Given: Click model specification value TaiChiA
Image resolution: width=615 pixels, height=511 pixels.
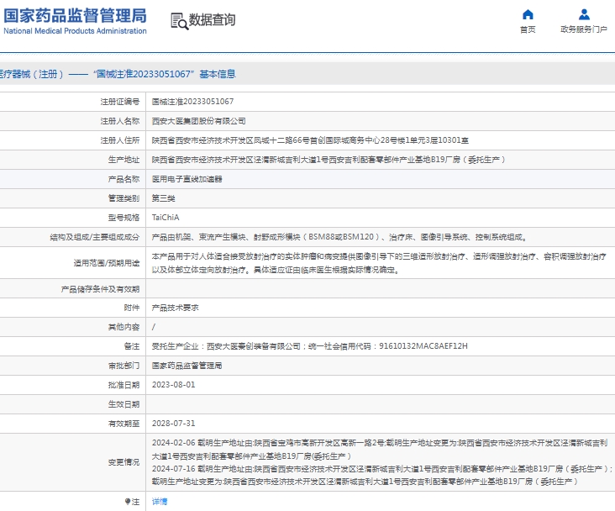Looking at the screenshot, I should (x=166, y=218).
